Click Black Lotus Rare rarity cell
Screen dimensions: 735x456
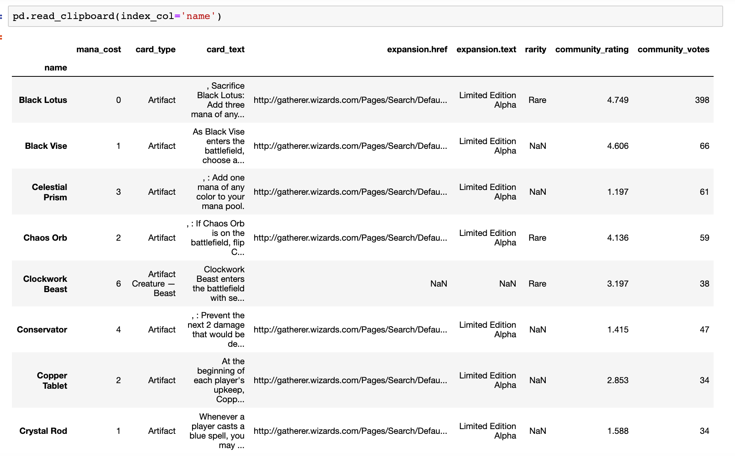(537, 100)
